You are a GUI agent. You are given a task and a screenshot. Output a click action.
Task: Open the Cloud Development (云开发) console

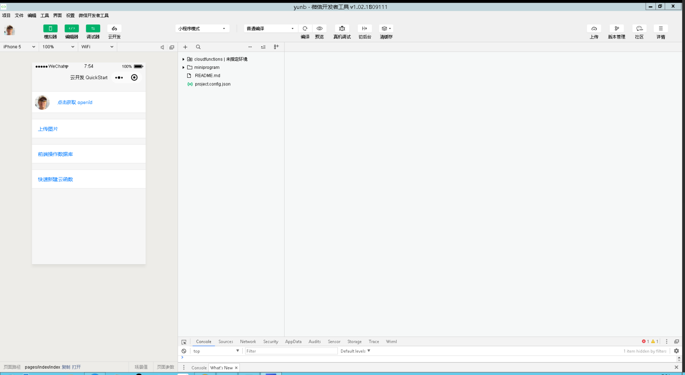pyautogui.click(x=114, y=29)
